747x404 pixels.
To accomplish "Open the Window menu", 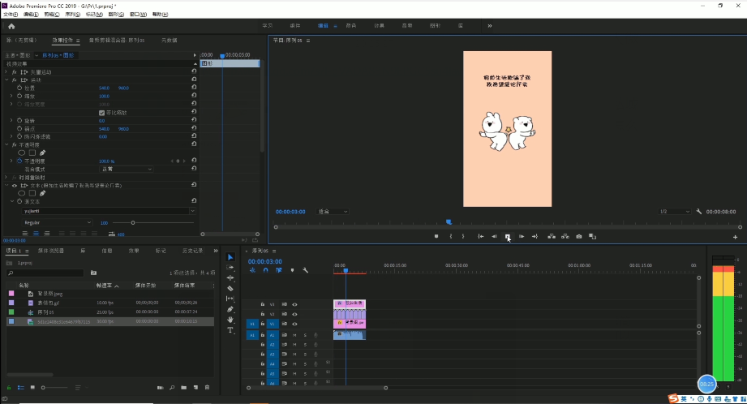I will pos(138,15).
